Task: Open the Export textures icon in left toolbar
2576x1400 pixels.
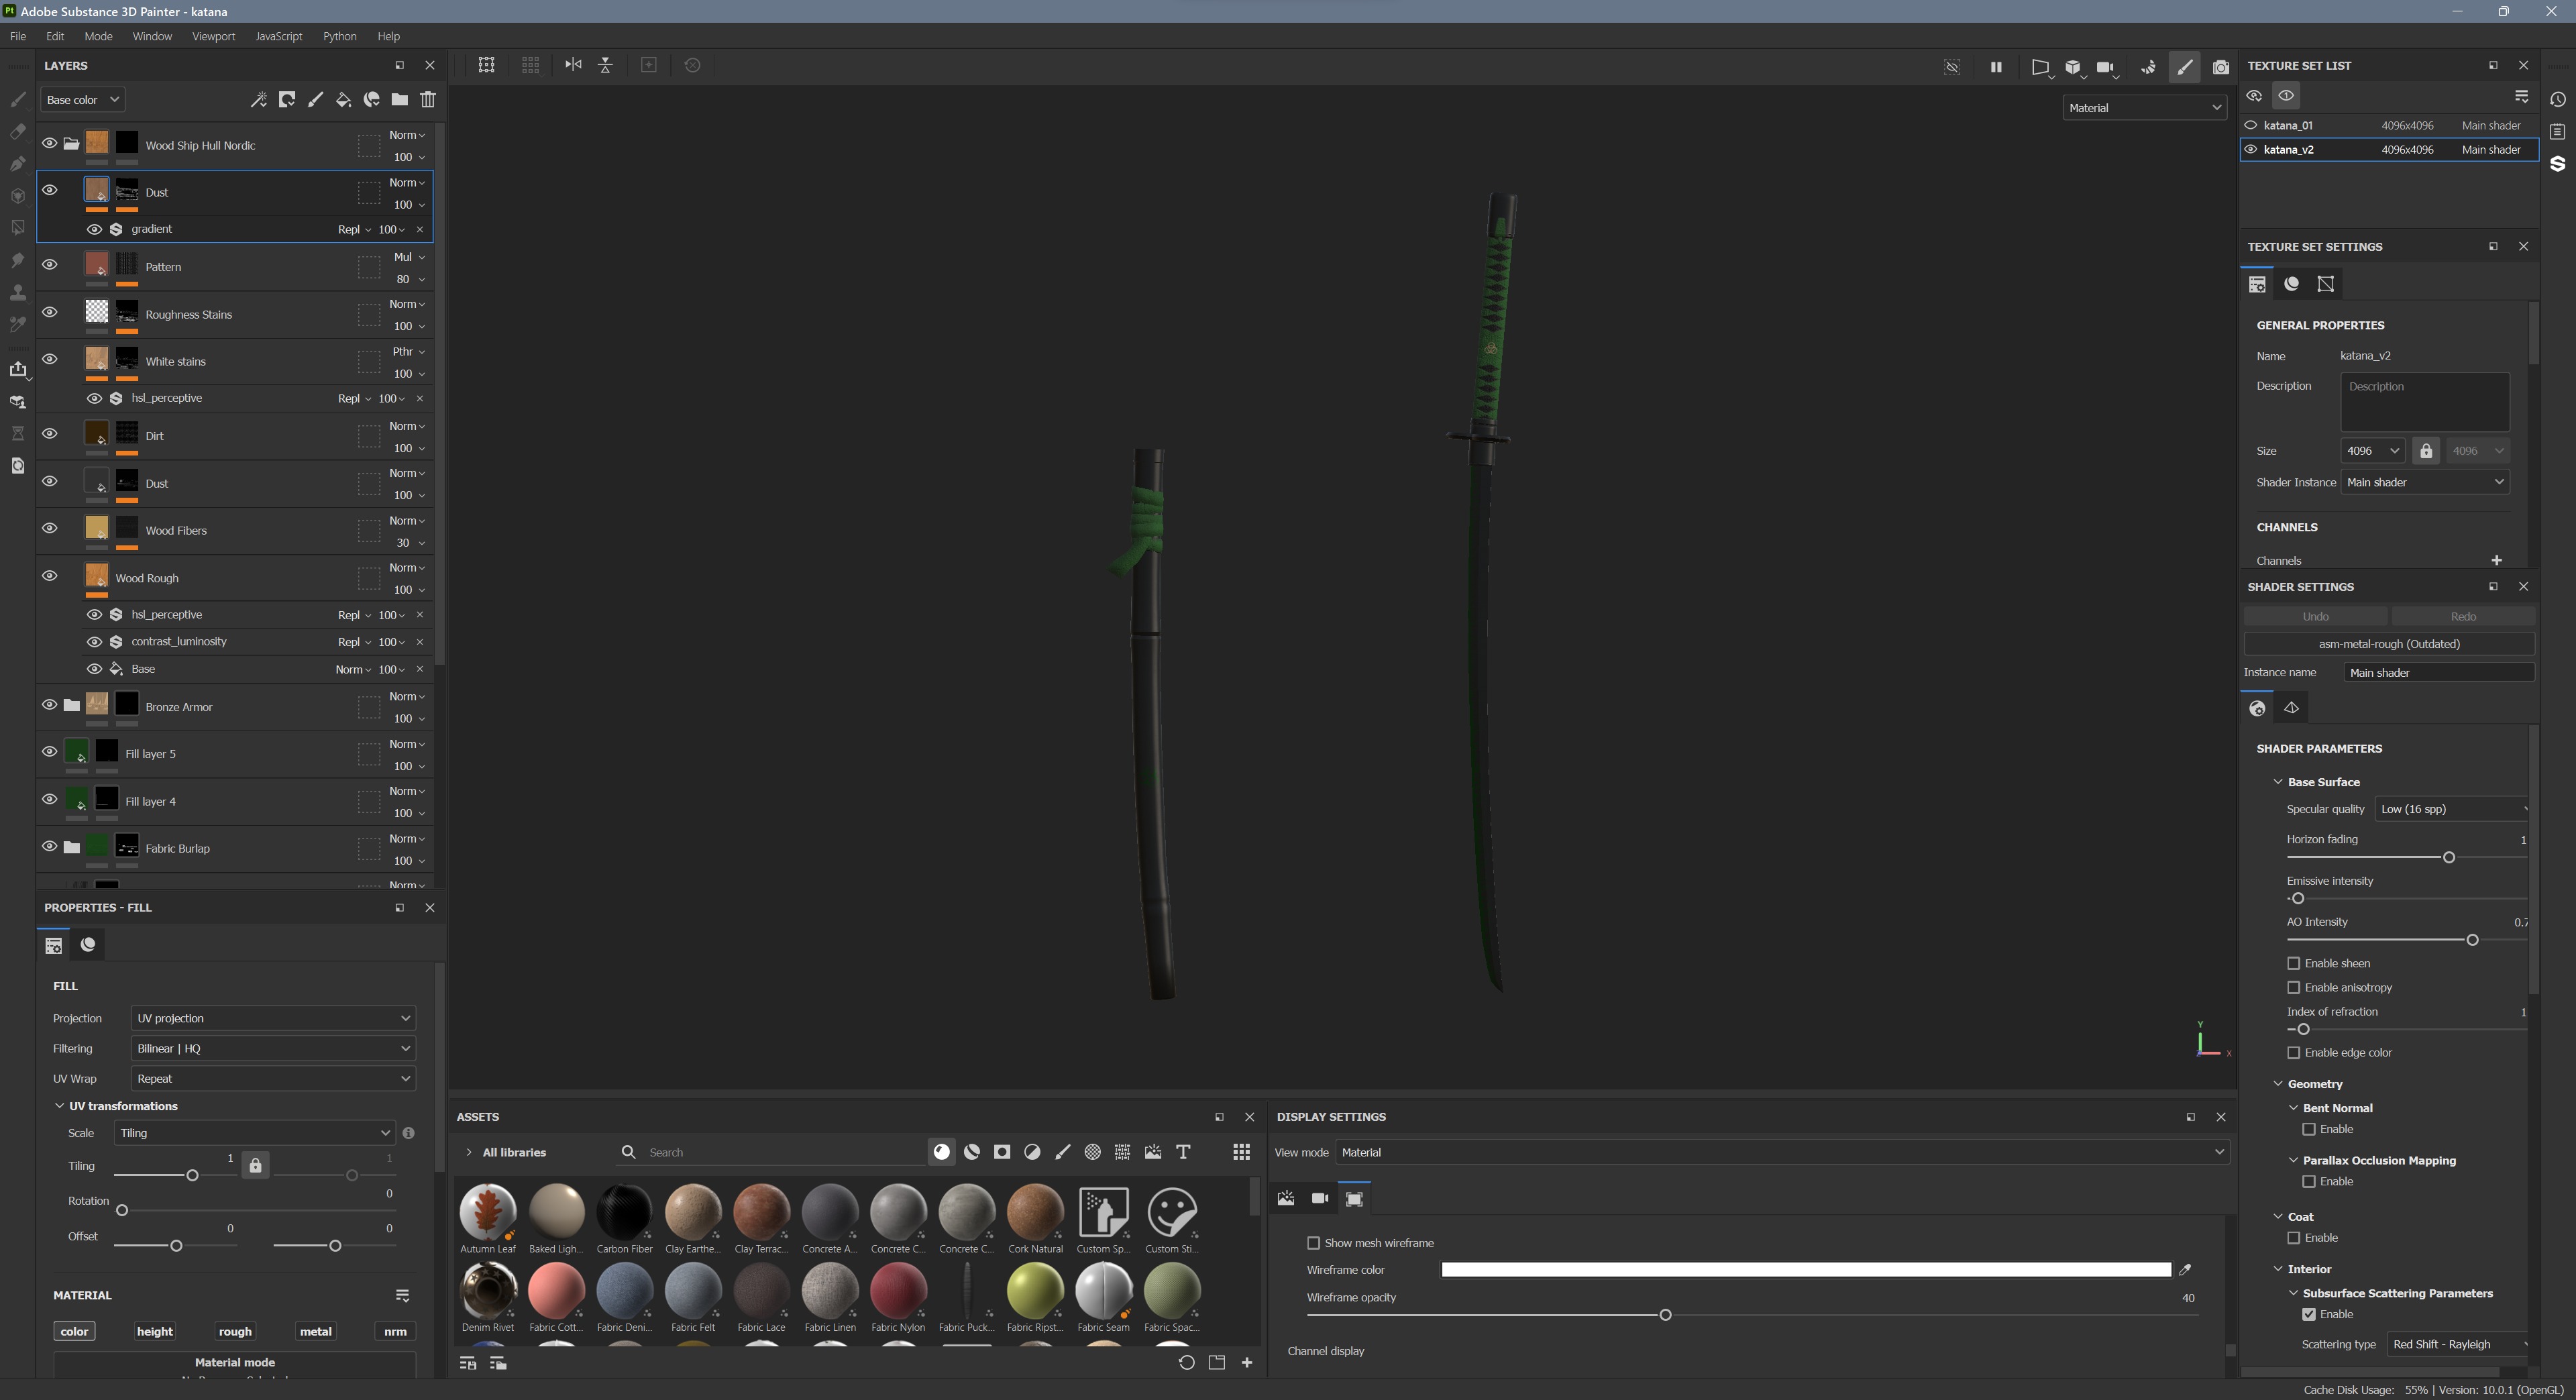Action: click(18, 369)
